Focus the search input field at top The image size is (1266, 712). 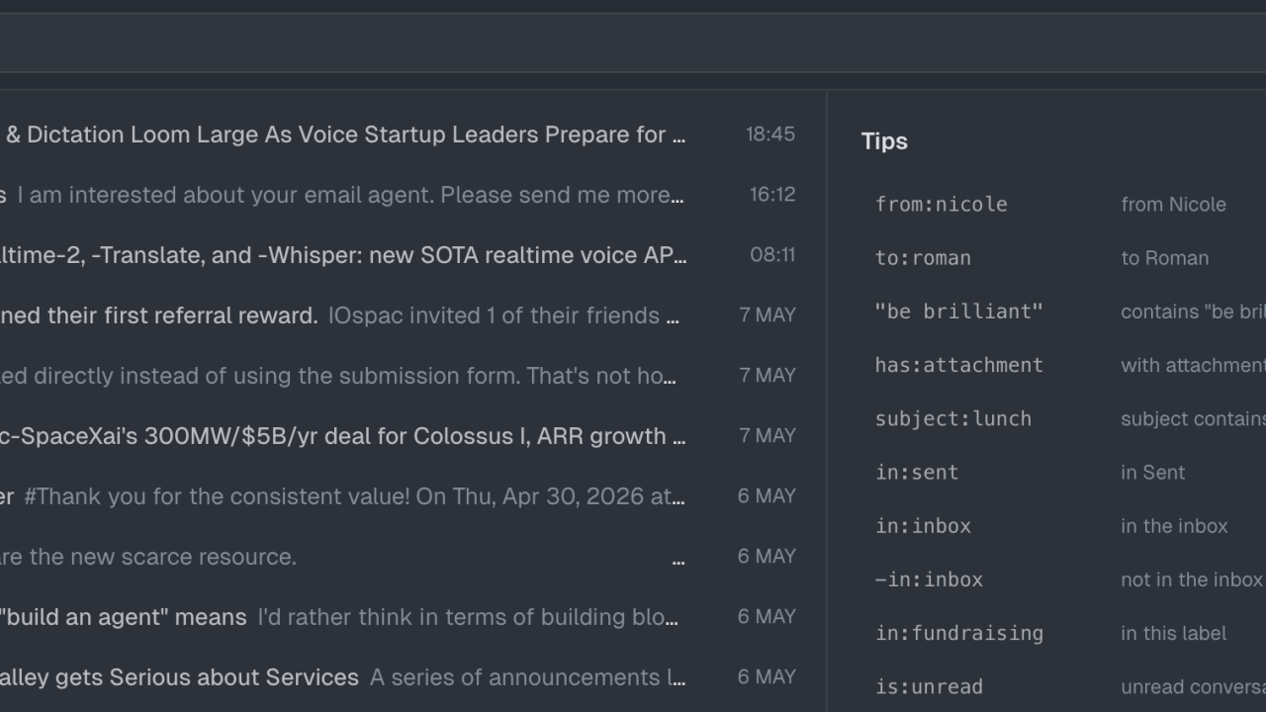click(633, 43)
